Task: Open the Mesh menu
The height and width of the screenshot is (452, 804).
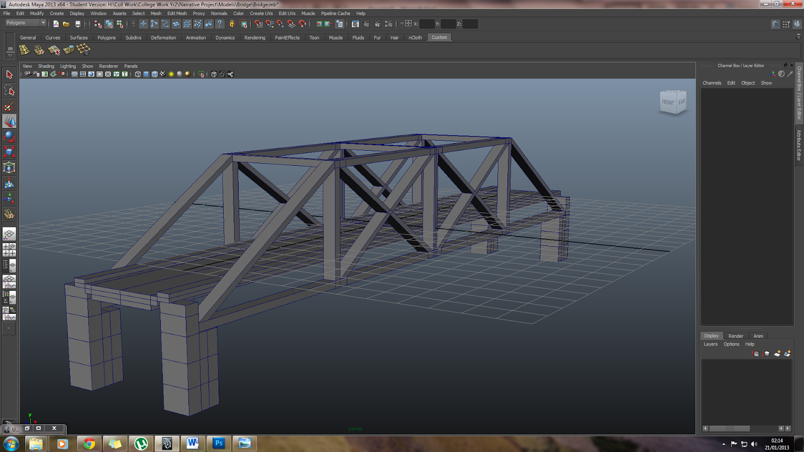Action: click(155, 14)
